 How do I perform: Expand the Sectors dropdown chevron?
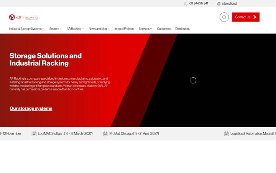(61, 29)
